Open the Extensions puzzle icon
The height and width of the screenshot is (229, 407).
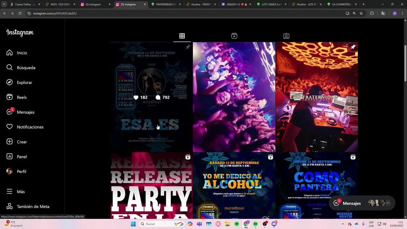pyautogui.click(x=372, y=13)
